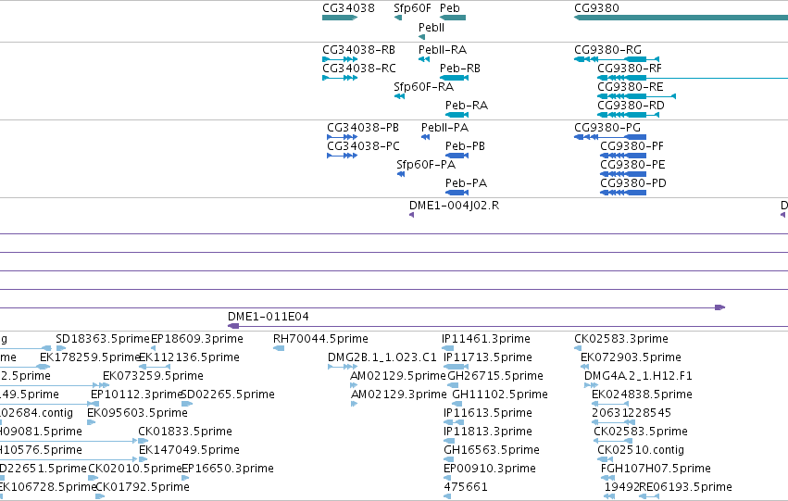Select EST CK01792.5prime
The image size is (788, 501).
point(100,497)
